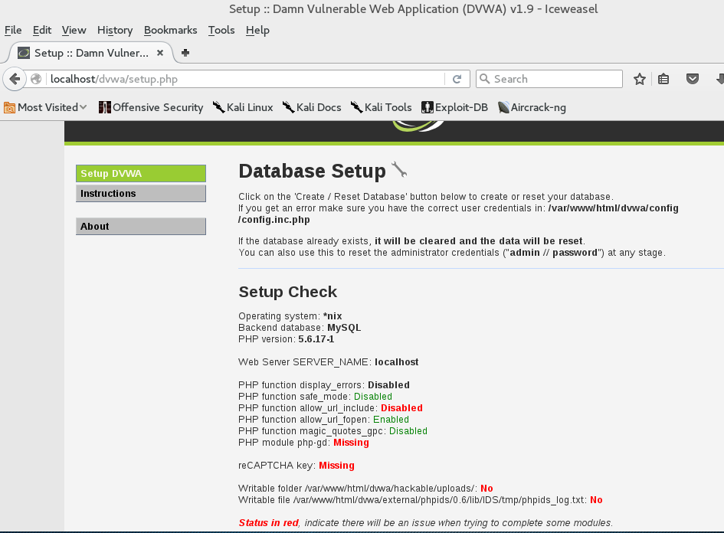The height and width of the screenshot is (533, 724).
Task: Open the Tools menu
Action: click(221, 30)
